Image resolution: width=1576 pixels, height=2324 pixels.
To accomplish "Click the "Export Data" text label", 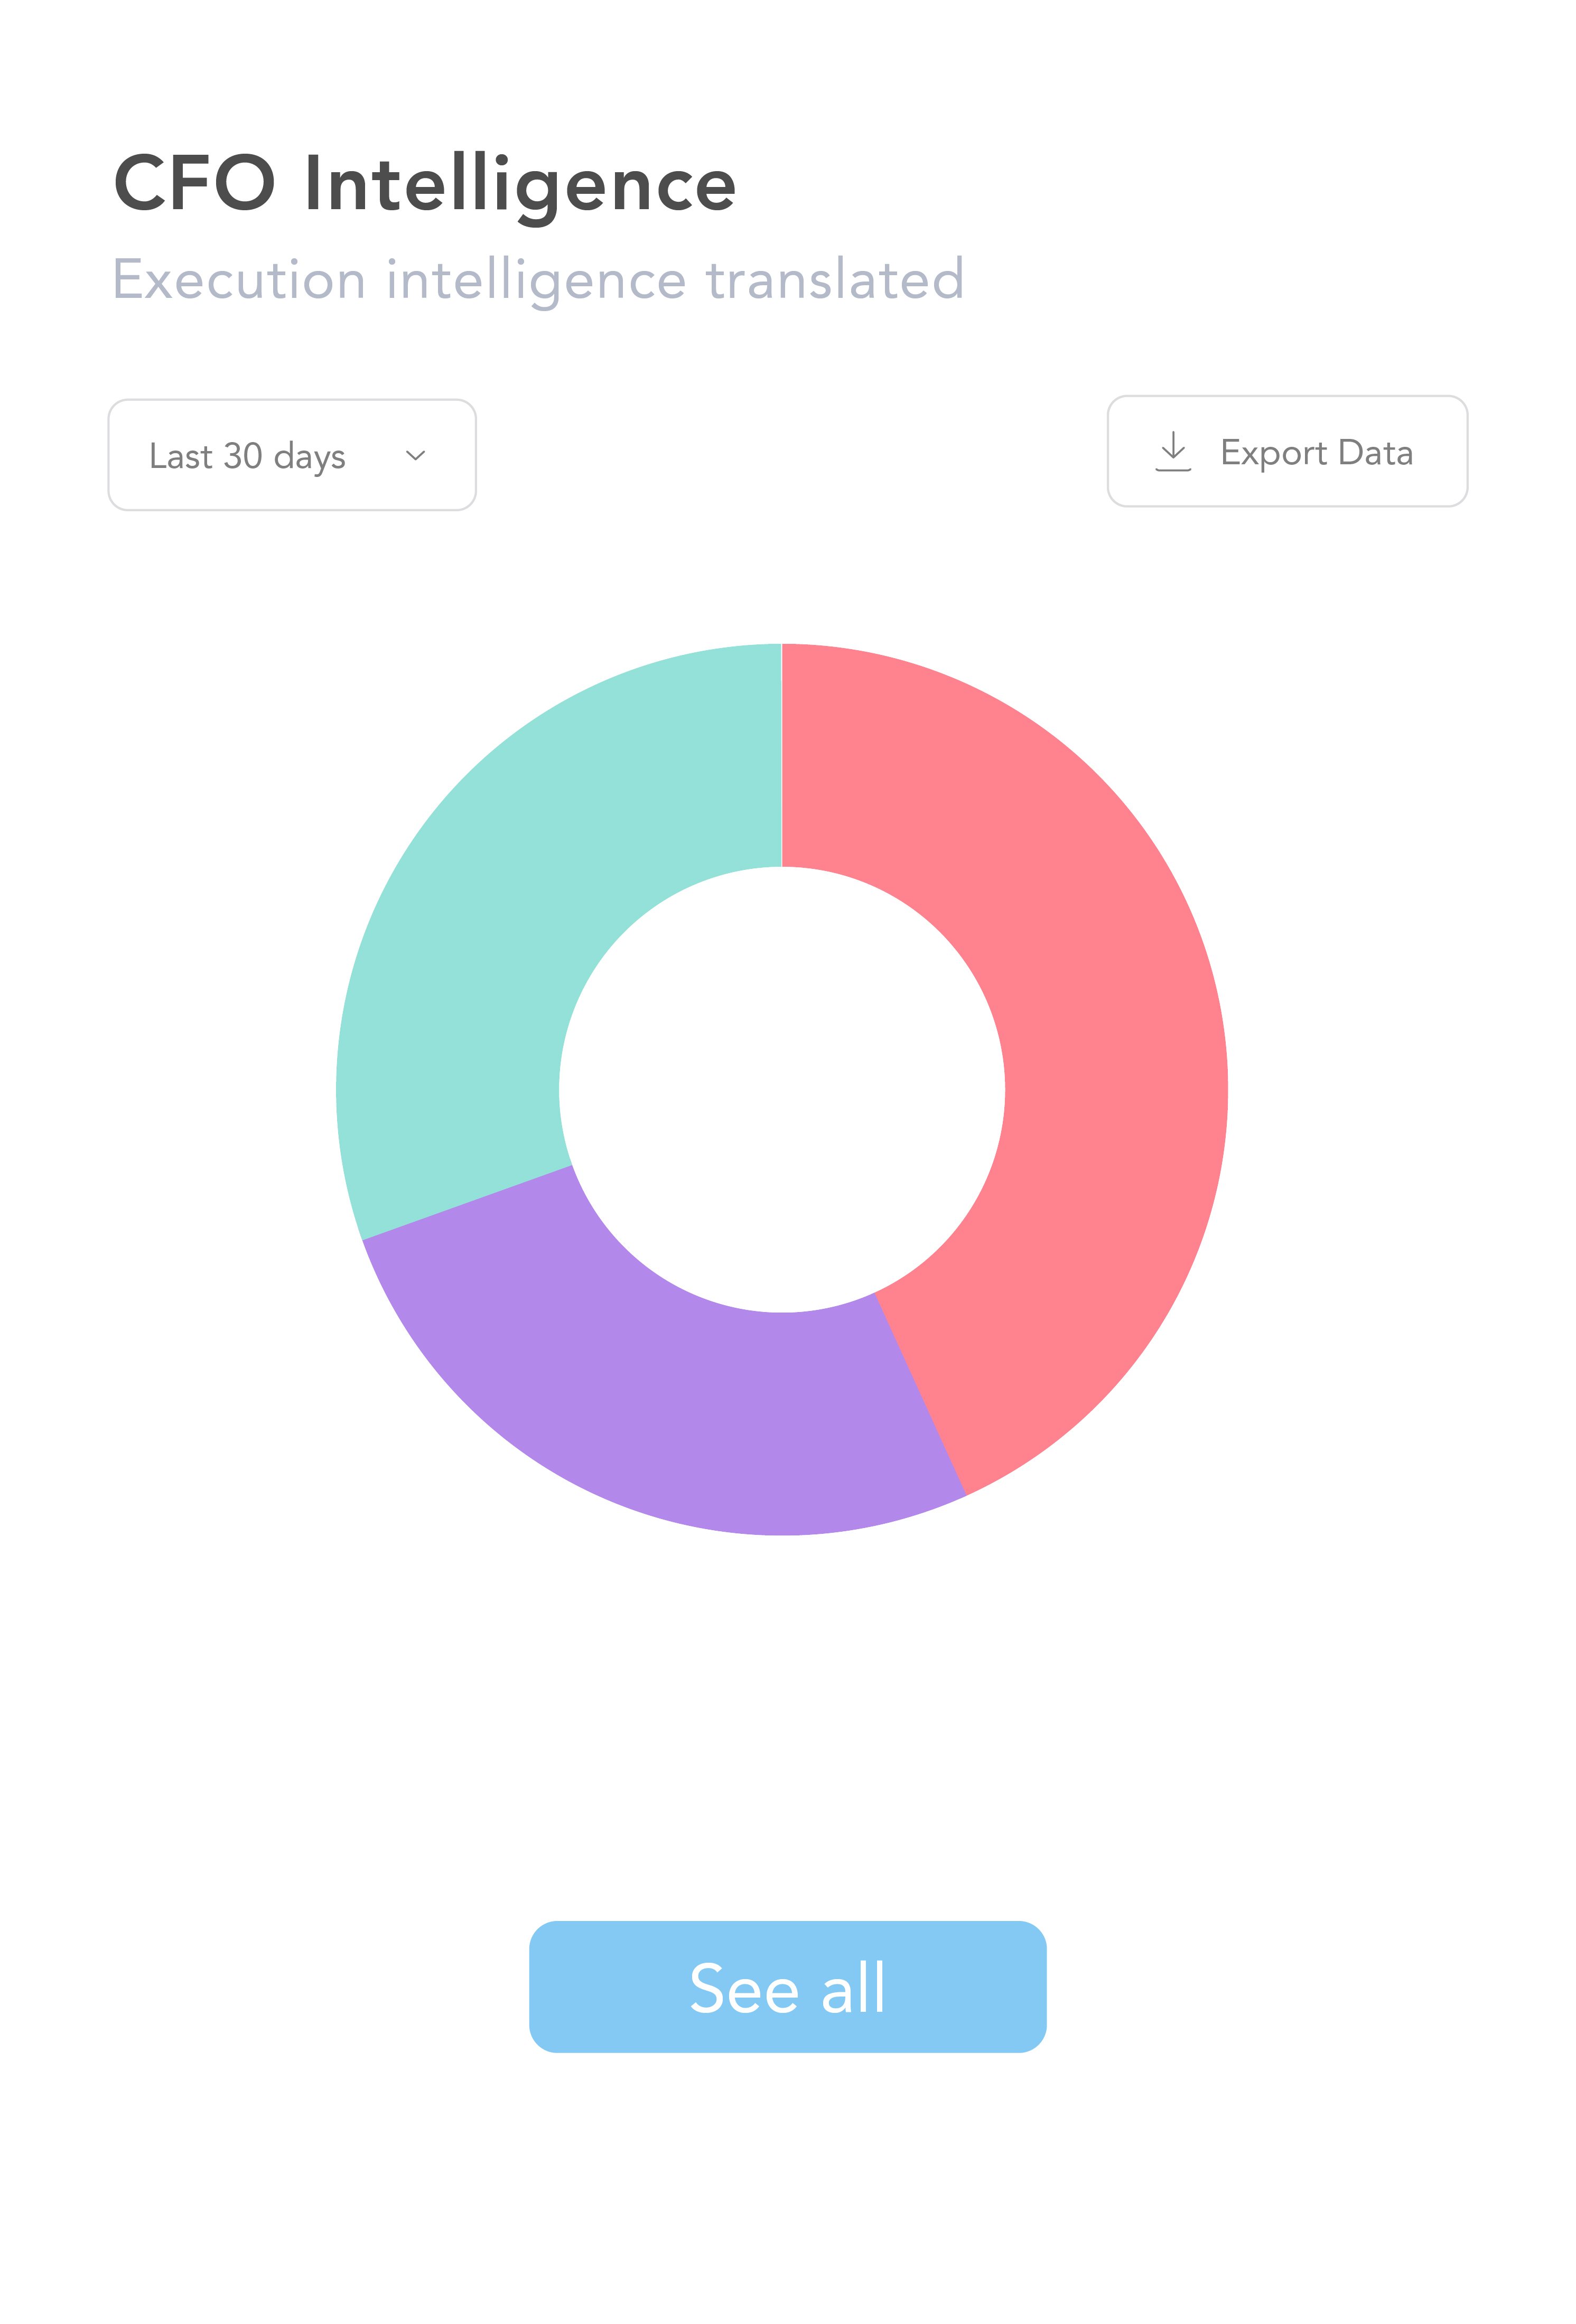I will tap(1316, 452).
